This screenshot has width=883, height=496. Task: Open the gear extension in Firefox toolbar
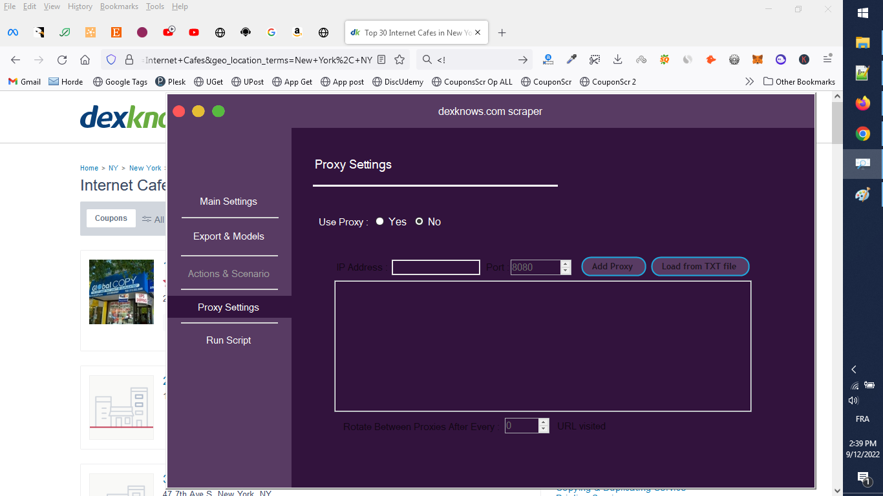[734, 60]
